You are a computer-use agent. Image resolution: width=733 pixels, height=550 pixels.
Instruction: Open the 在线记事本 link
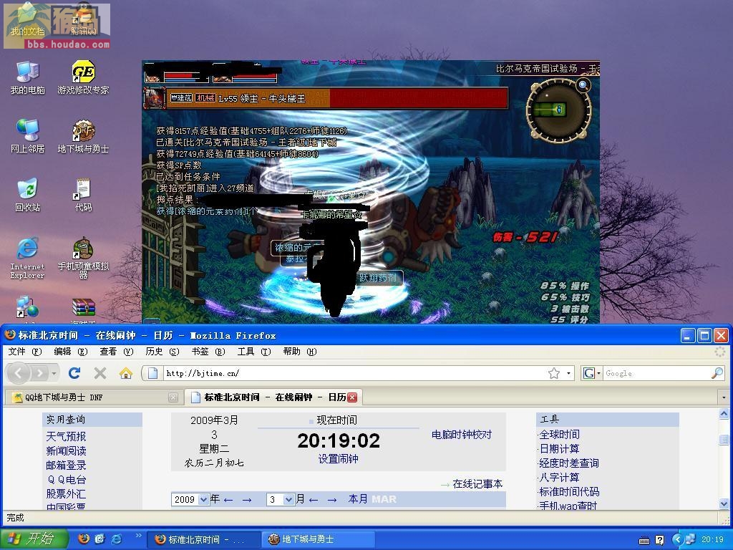477,484
